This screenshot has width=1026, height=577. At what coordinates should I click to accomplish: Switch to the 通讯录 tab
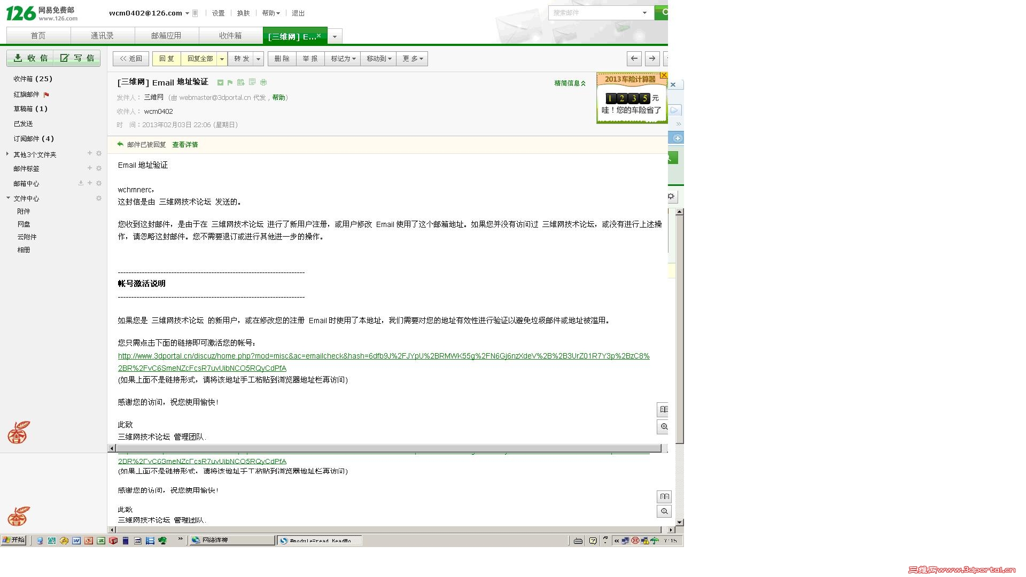click(x=102, y=36)
